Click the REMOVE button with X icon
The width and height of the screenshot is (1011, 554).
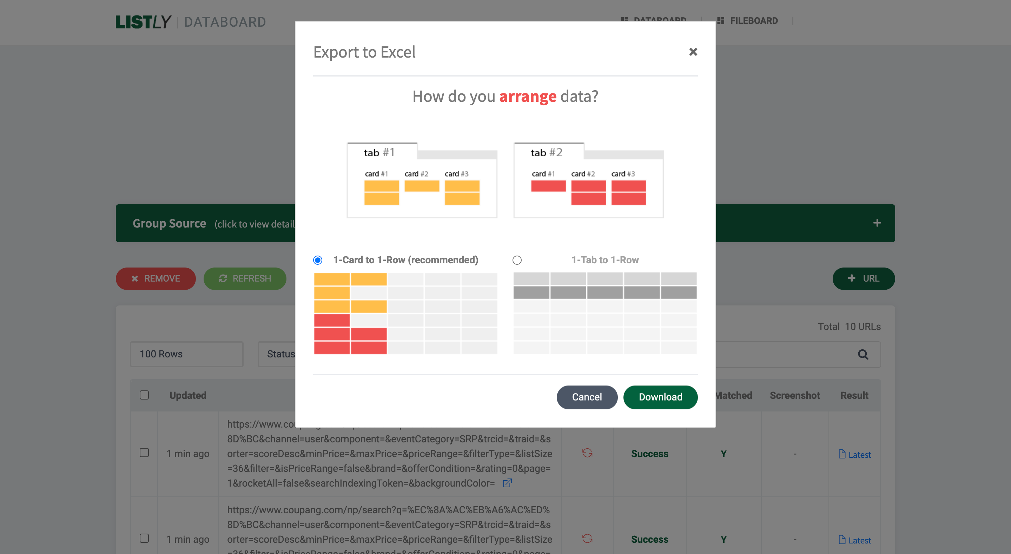pos(156,278)
